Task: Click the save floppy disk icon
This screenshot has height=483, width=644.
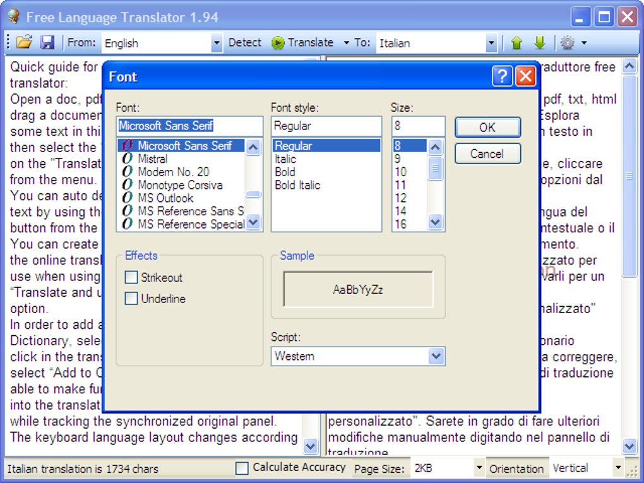Action: click(x=47, y=42)
